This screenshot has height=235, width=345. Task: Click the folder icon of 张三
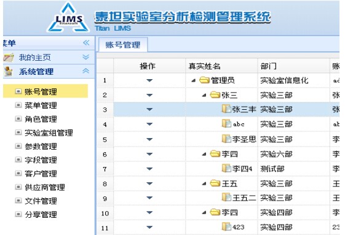pos(215,95)
